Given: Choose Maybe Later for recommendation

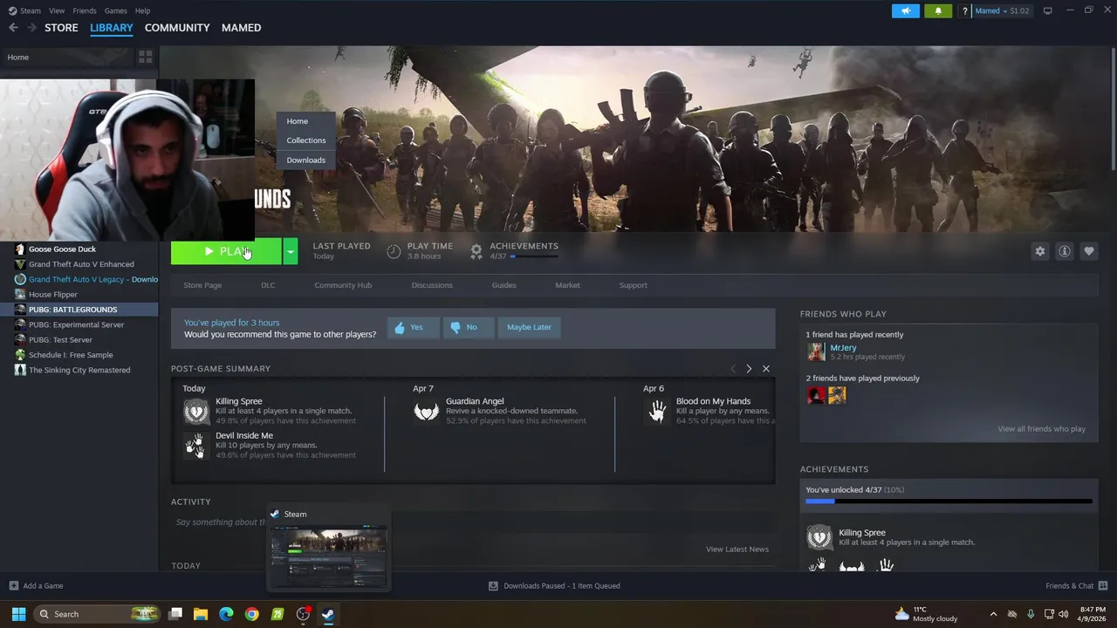Looking at the screenshot, I should click(x=529, y=327).
